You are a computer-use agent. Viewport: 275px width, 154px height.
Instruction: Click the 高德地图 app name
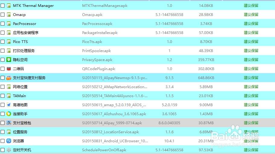pos(20,105)
